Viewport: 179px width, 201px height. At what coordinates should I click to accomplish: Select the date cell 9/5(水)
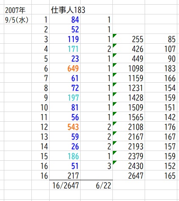coord(17,20)
